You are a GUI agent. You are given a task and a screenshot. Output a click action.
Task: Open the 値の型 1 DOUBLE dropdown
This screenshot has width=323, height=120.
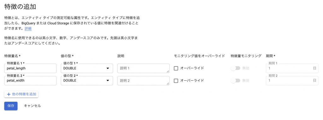point(87,68)
